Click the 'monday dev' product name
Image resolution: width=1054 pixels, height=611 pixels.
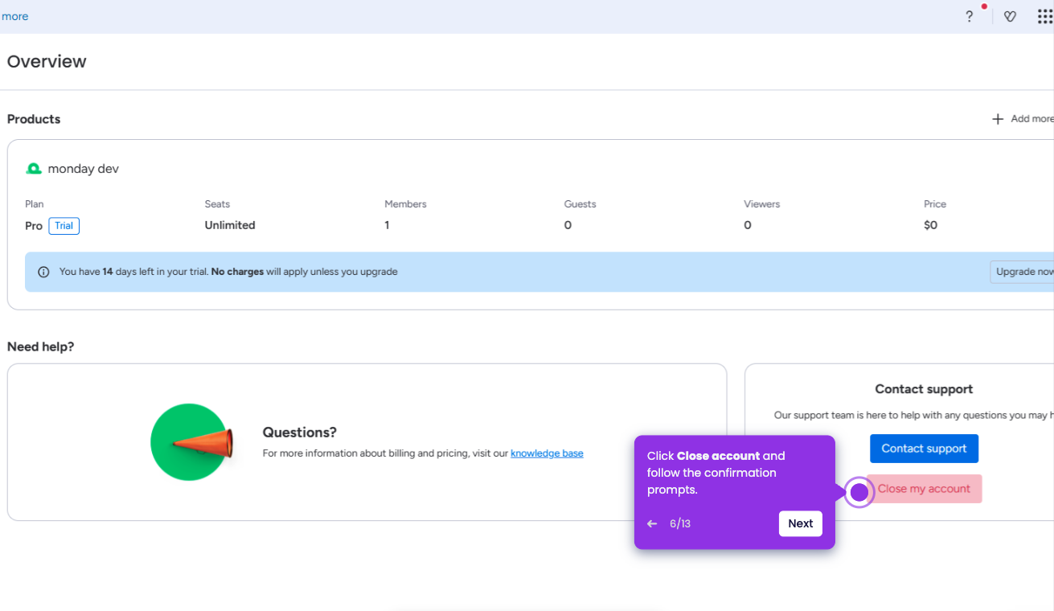(x=84, y=169)
